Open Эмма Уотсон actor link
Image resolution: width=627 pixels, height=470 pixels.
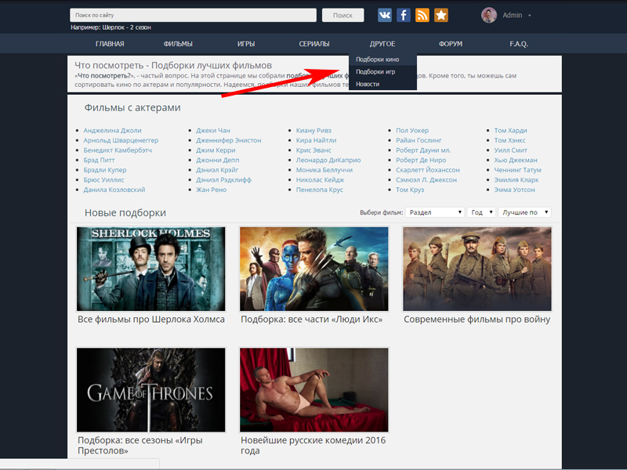(x=514, y=190)
